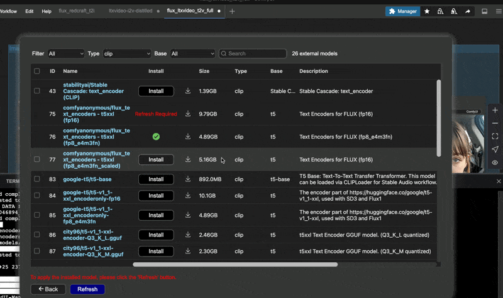503x298 pixels.
Task: Click download icon for Q3_K_M.gguf row
Action: click(188, 251)
